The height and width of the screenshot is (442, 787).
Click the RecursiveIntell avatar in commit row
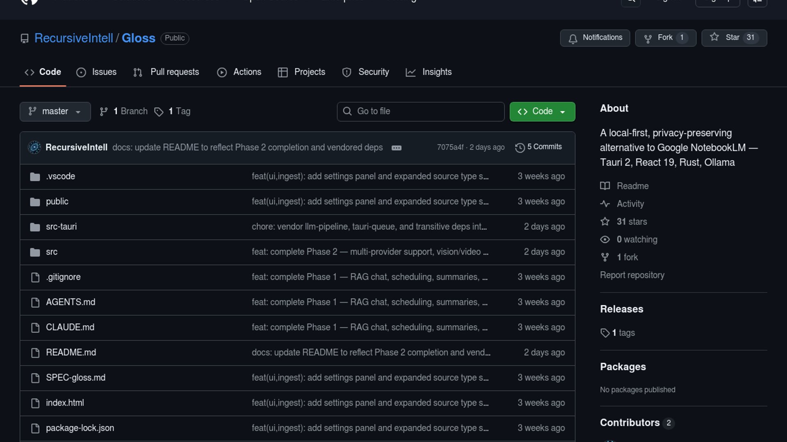[x=34, y=147]
